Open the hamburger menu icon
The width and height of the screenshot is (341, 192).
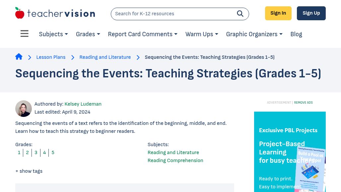tap(24, 34)
